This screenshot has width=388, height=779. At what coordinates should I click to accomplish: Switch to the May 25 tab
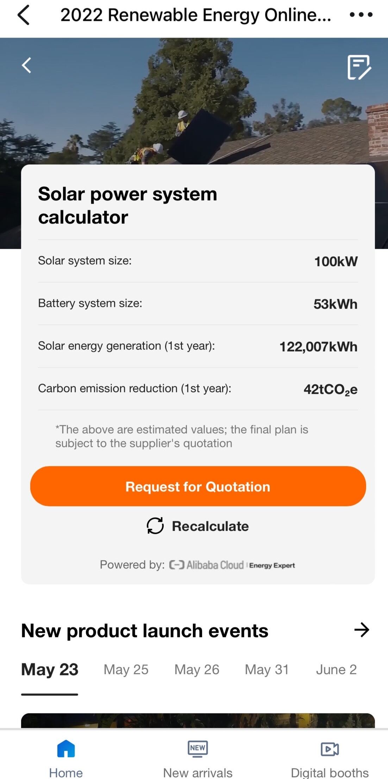point(126,670)
